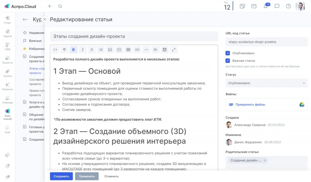Insert a table via editor toolbar
Screen dimensions: 311x182
[x=128, y=50]
